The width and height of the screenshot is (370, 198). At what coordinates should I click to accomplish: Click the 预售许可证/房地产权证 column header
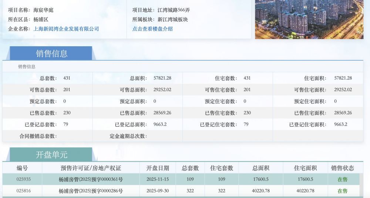coord(91,168)
